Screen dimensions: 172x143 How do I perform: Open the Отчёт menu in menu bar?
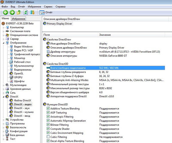21,7
